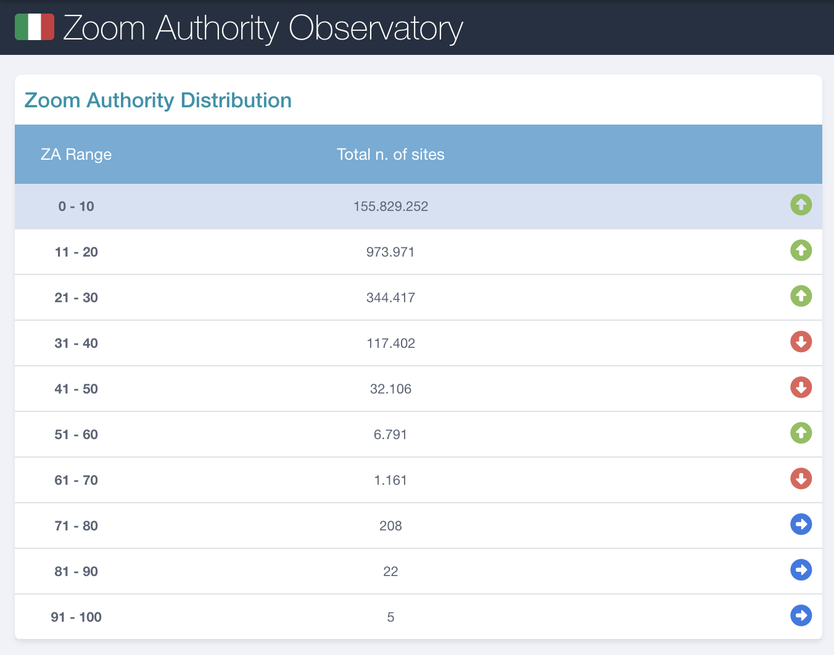Click the value 973.971
The height and width of the screenshot is (655, 834).
(390, 252)
